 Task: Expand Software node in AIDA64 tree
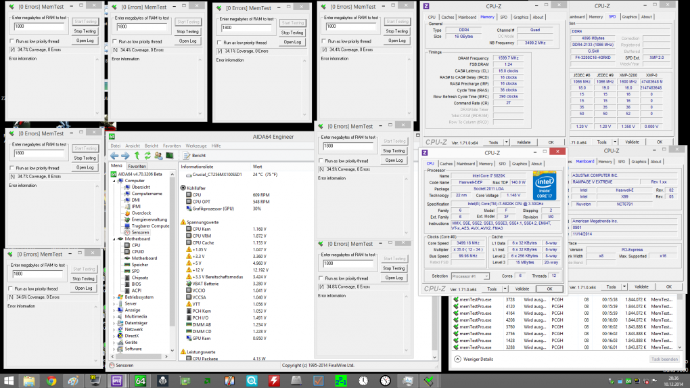(114, 349)
